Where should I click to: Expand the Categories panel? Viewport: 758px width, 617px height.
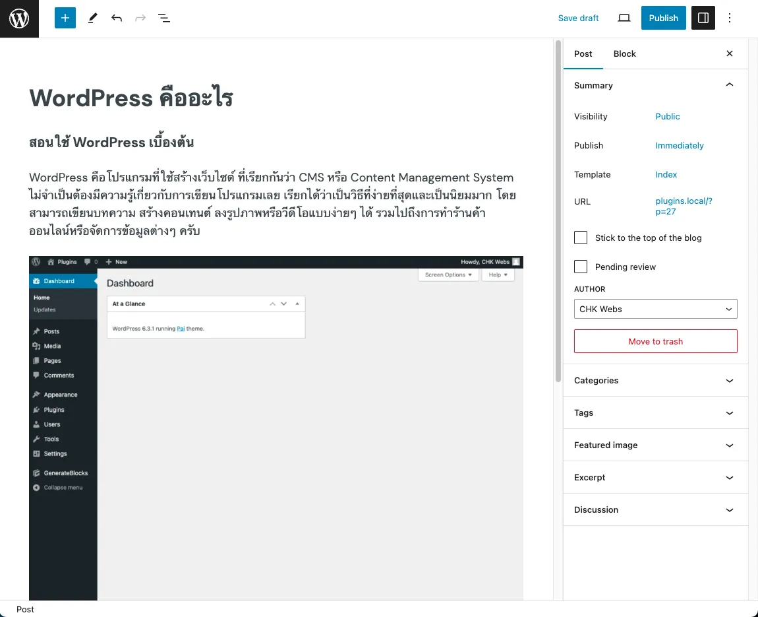click(x=656, y=380)
